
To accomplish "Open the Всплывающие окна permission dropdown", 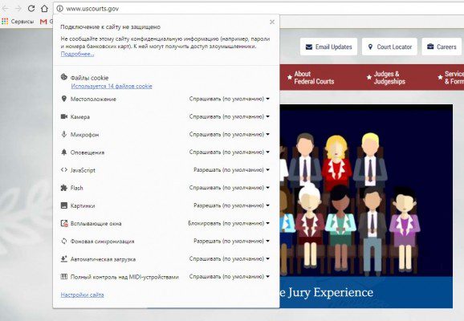I will 229,223.
